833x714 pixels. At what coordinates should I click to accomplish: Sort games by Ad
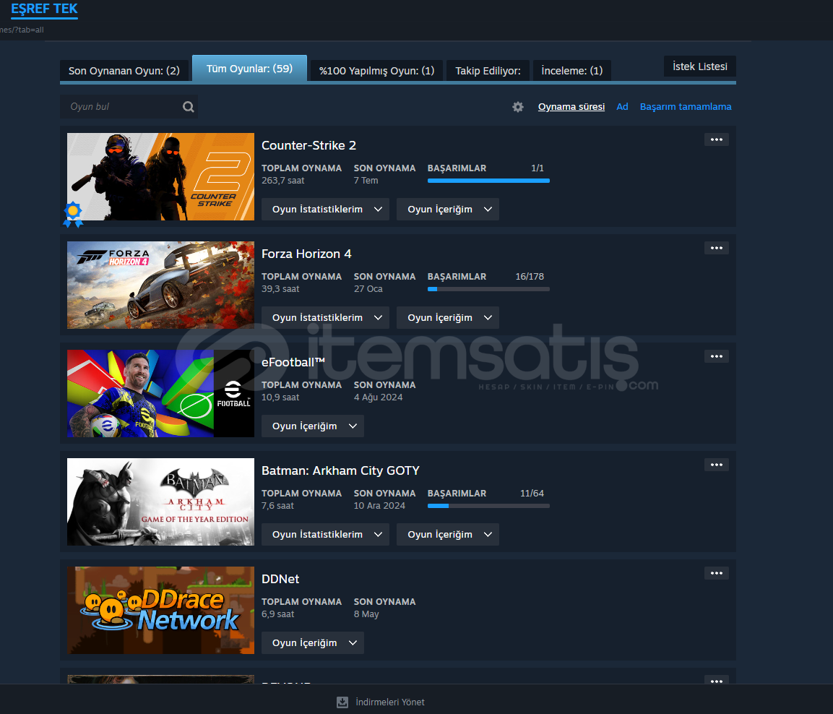[x=622, y=107]
